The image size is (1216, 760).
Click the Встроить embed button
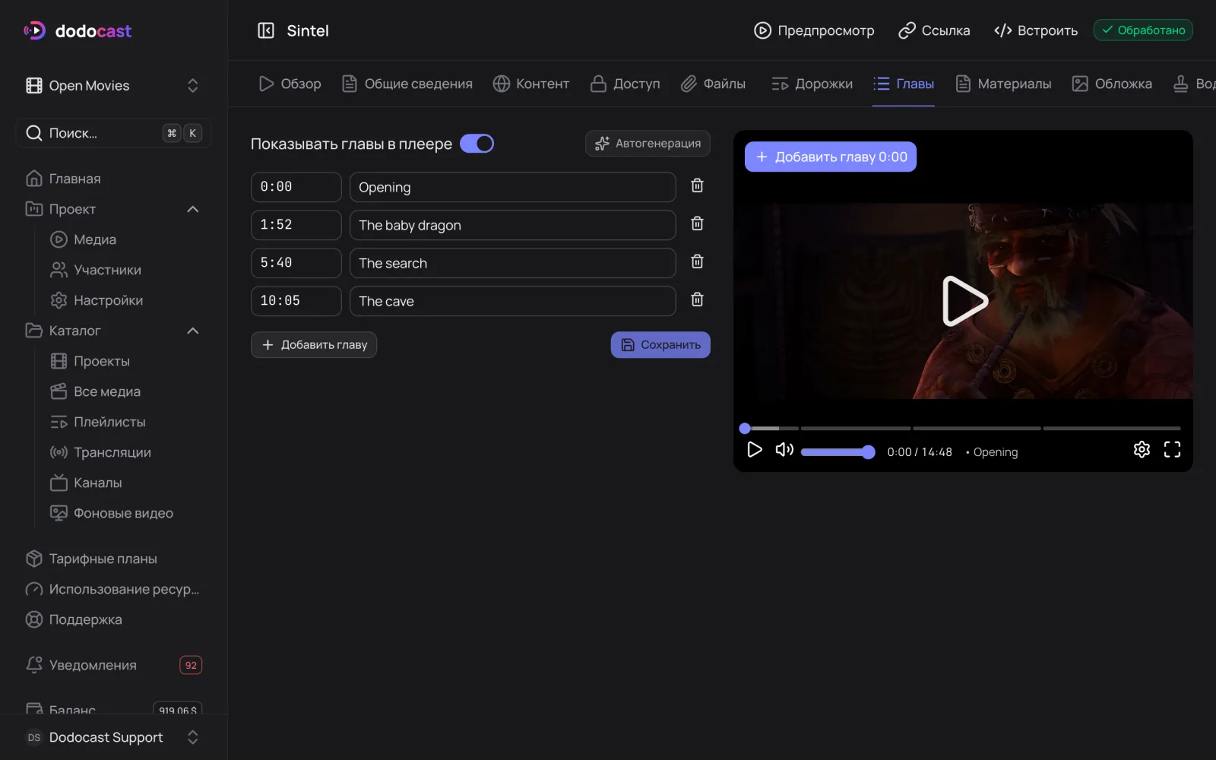(1036, 30)
